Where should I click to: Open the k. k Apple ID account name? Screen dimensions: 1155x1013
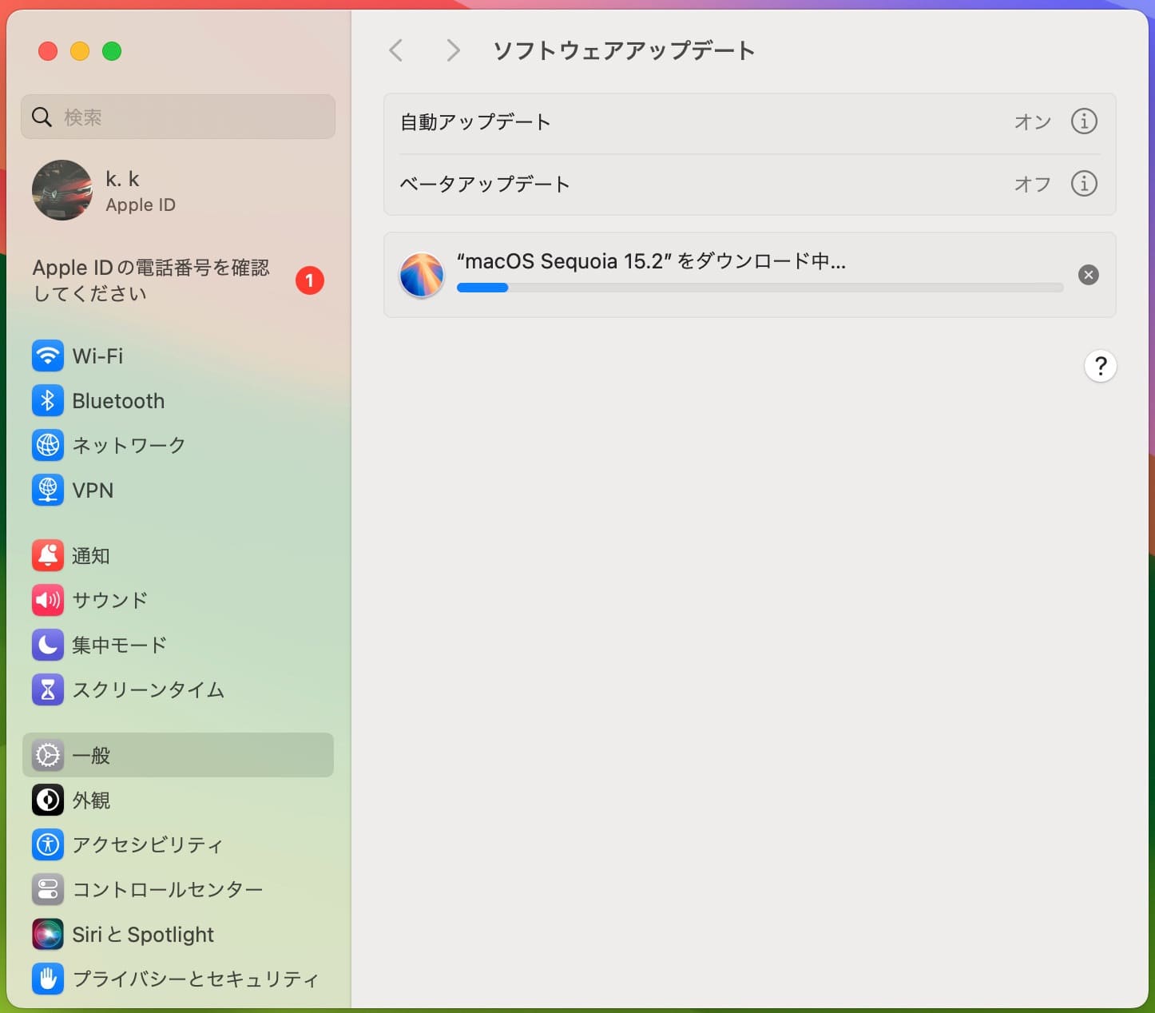pyautogui.click(x=122, y=179)
